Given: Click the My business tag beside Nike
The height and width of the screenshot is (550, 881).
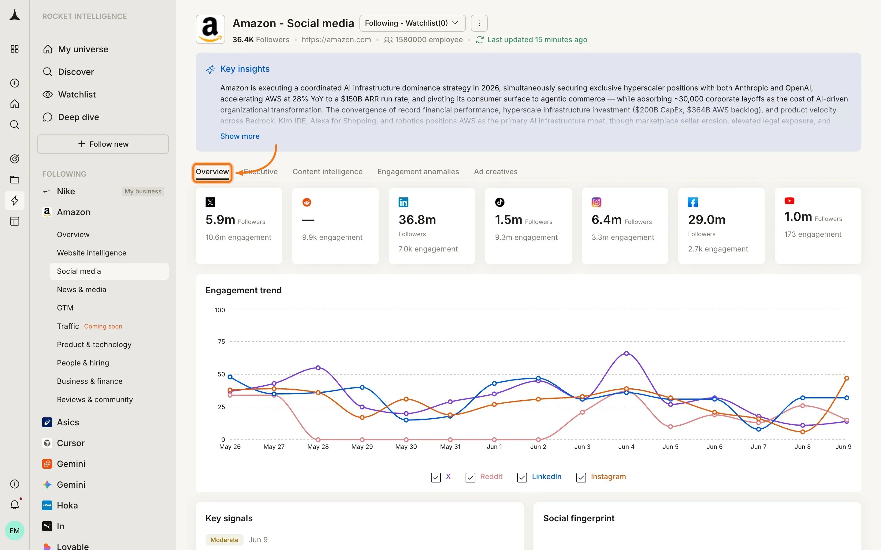Looking at the screenshot, I should (x=143, y=191).
